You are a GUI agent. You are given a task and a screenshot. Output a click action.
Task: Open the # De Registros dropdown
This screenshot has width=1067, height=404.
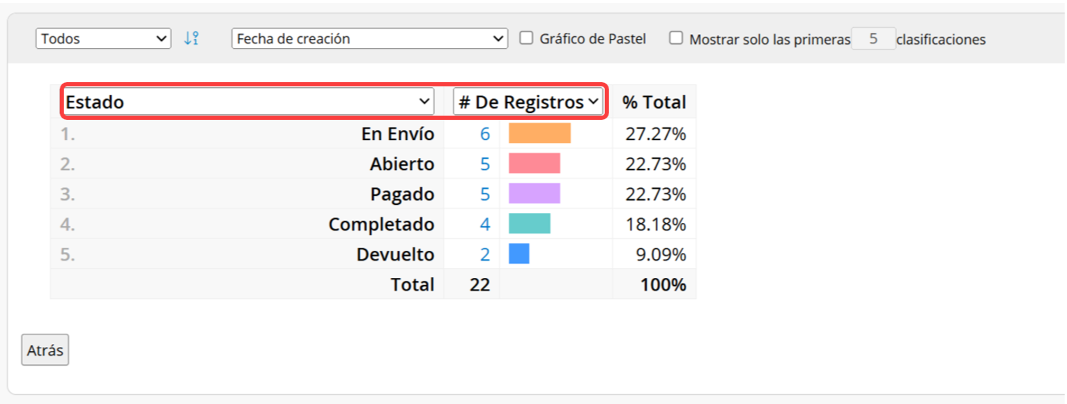click(x=528, y=102)
